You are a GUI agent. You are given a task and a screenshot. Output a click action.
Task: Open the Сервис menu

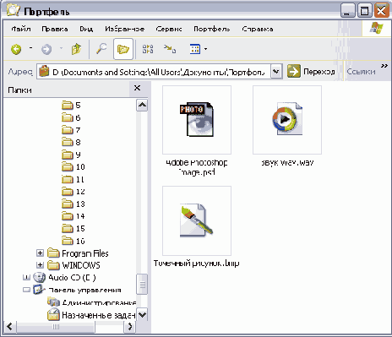point(169,29)
